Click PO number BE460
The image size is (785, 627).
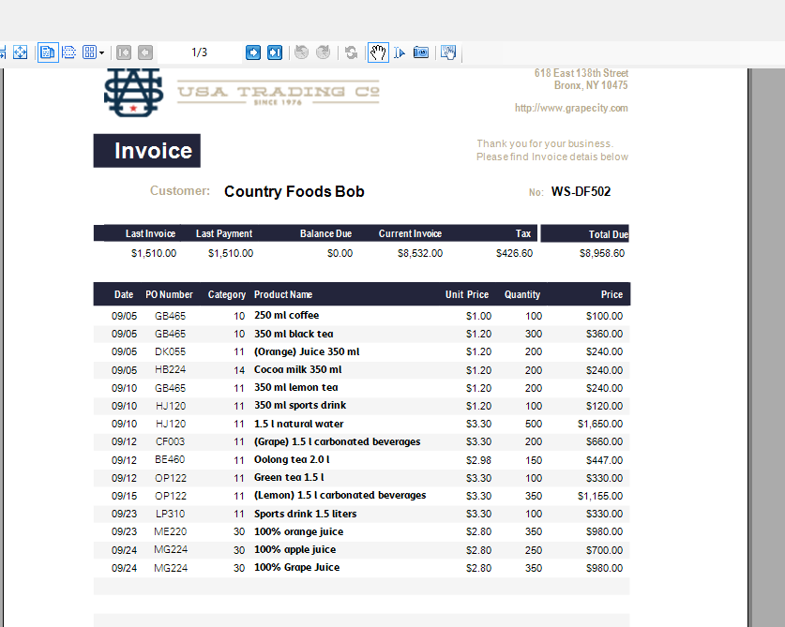pos(170,460)
